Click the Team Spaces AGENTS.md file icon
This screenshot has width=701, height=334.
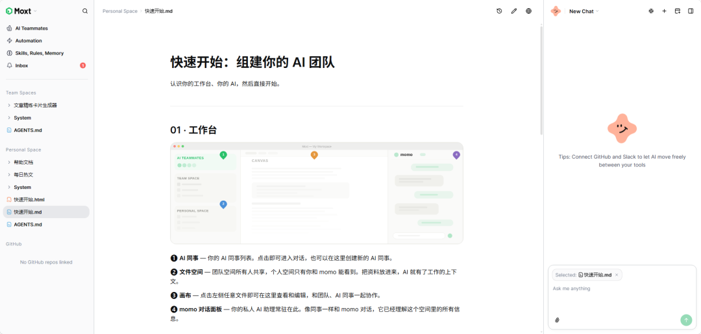click(9, 130)
